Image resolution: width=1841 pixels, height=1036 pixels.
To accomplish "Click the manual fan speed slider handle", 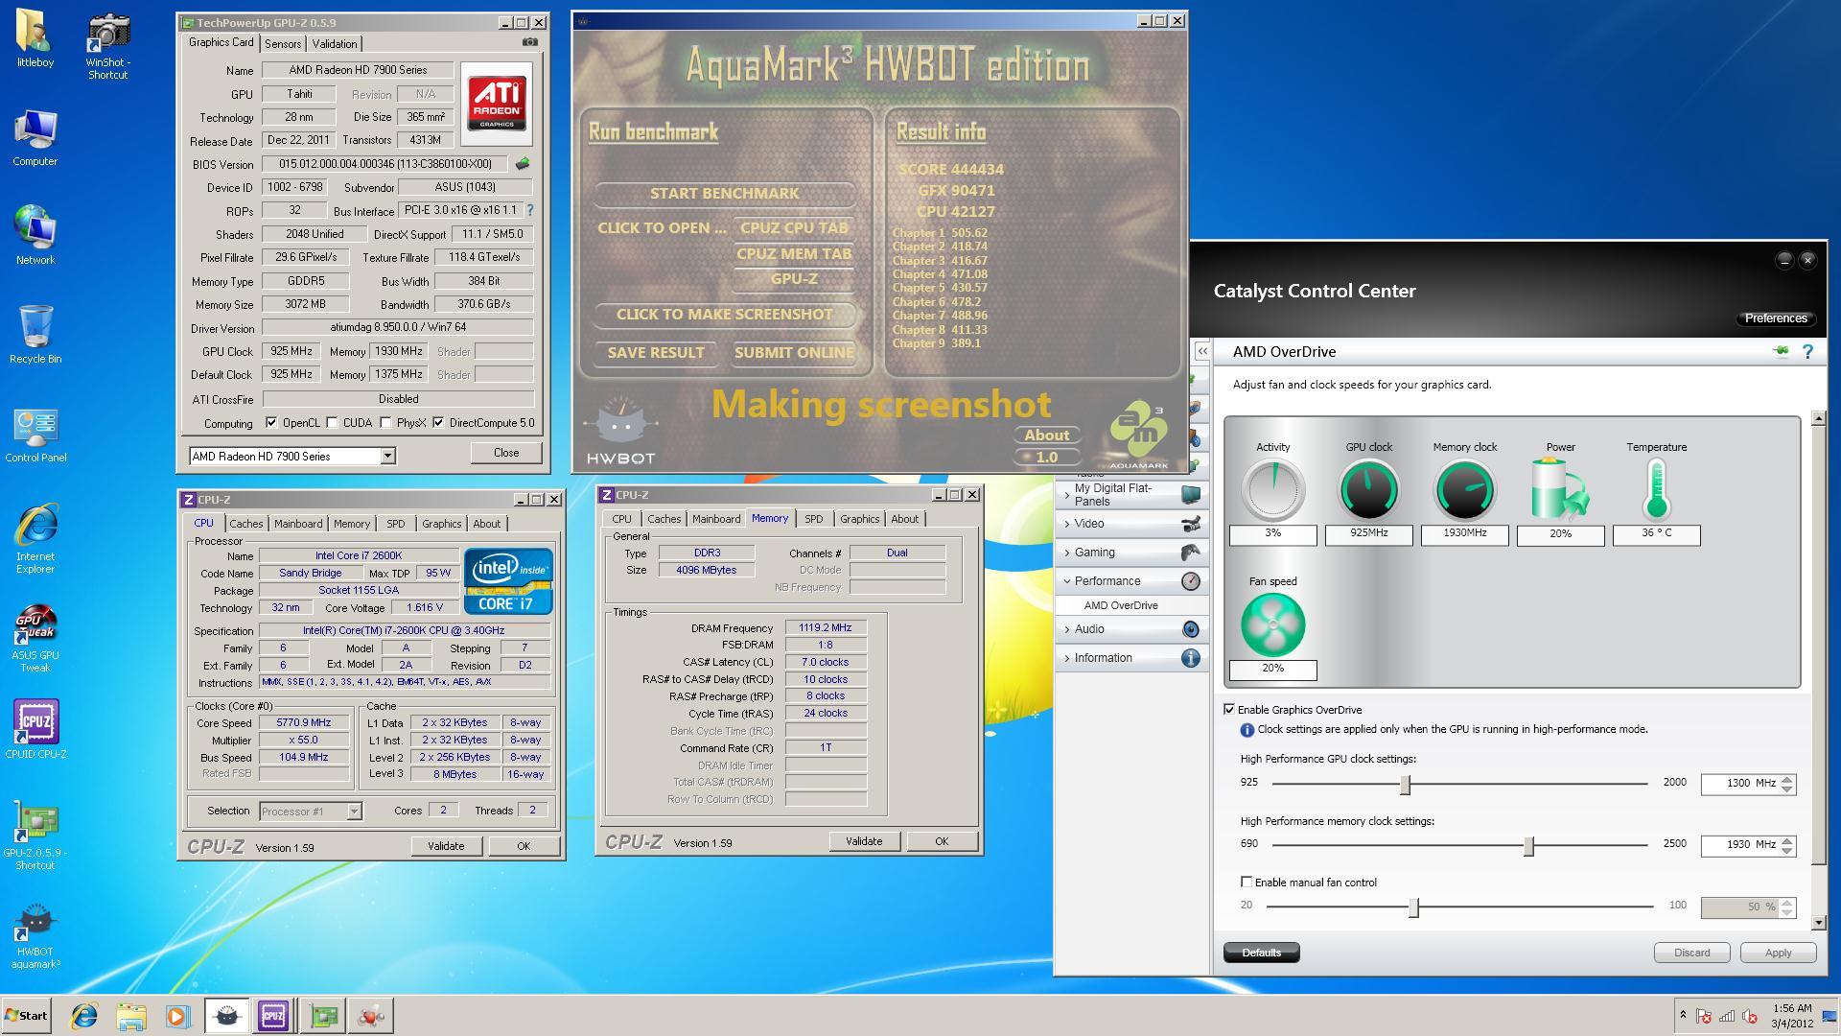I will coord(1413,907).
